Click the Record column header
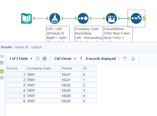Image resolution: width=157 pixels, height=116 pixels. (x=16, y=68)
